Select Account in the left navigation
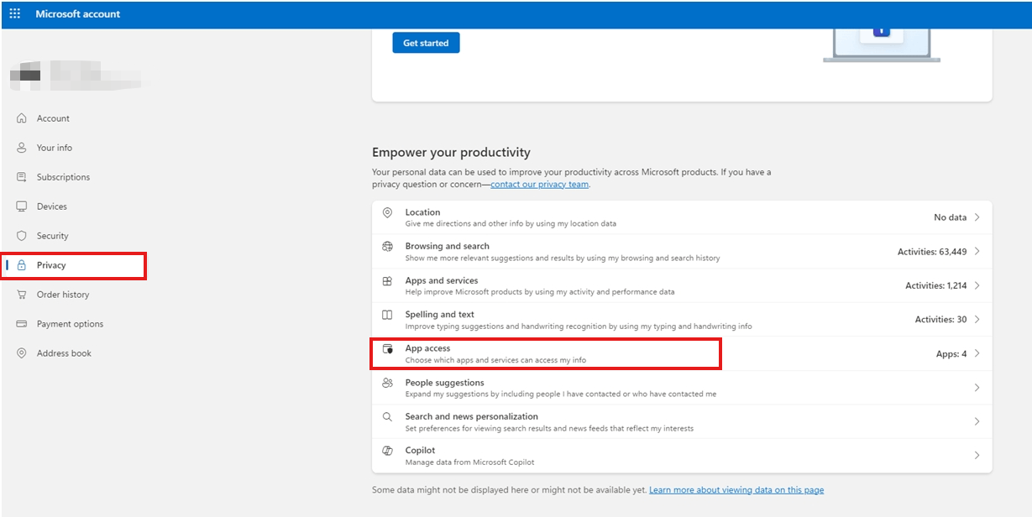Screen dimensions: 1032x517 54,118
